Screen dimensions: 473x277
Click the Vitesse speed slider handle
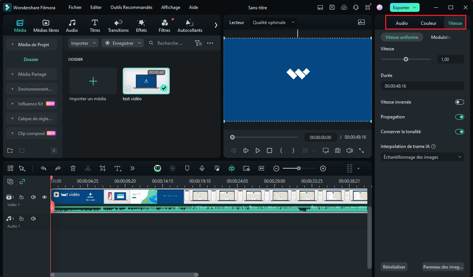pos(406,59)
